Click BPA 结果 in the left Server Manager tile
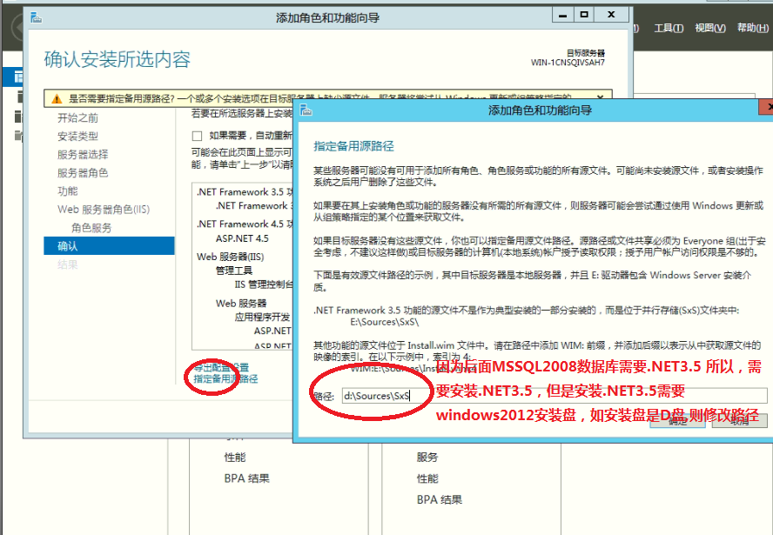This screenshot has height=535, width=773. (247, 478)
